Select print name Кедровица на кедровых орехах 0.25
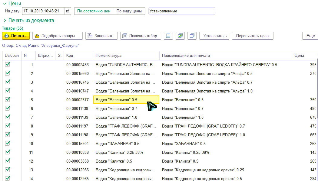Viewport: 318px width, 181px height. coord(226,170)
